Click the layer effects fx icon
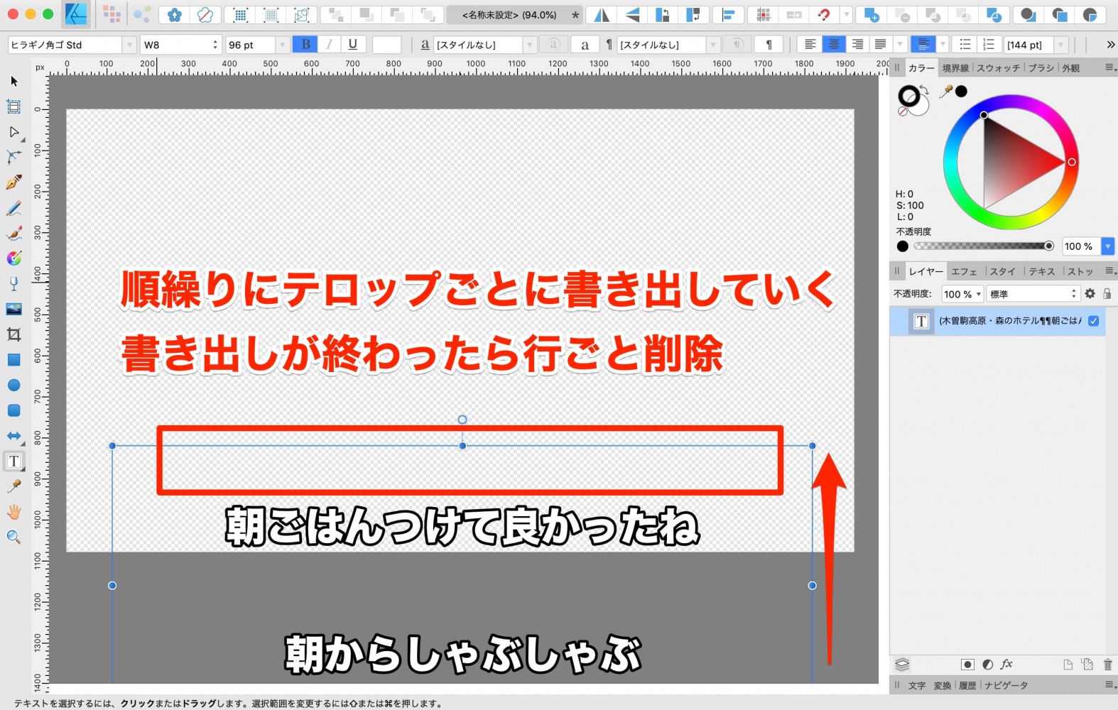Viewport: 1118px width, 710px height. tap(1006, 665)
